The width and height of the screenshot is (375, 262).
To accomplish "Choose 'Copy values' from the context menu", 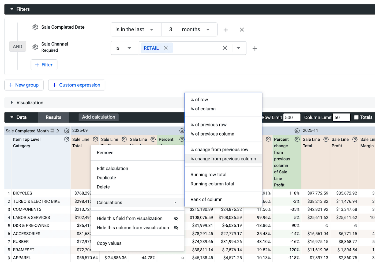I will (109, 243).
